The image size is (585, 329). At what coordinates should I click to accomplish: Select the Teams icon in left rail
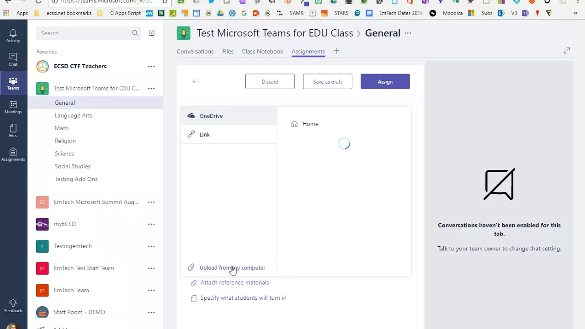pos(13,83)
